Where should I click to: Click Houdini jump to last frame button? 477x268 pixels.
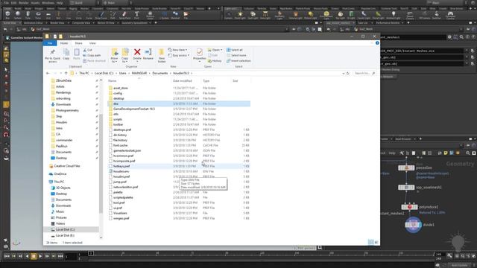click(60, 256)
